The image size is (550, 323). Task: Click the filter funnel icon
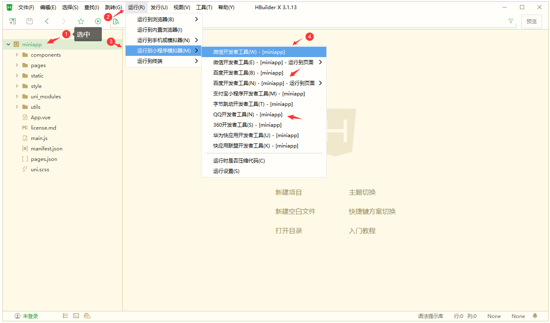point(511,21)
